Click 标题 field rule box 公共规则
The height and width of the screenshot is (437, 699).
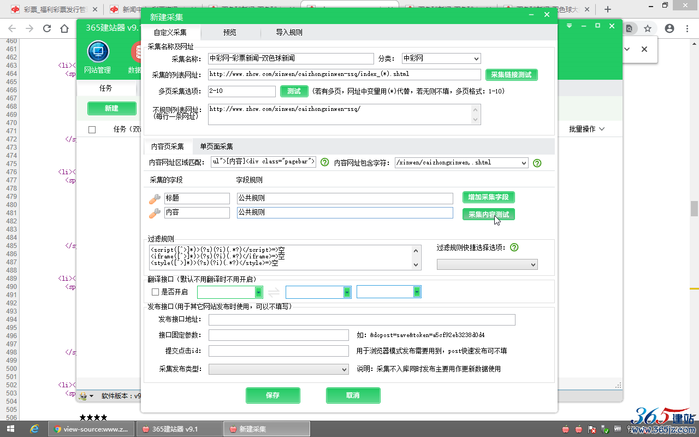pyautogui.click(x=345, y=198)
